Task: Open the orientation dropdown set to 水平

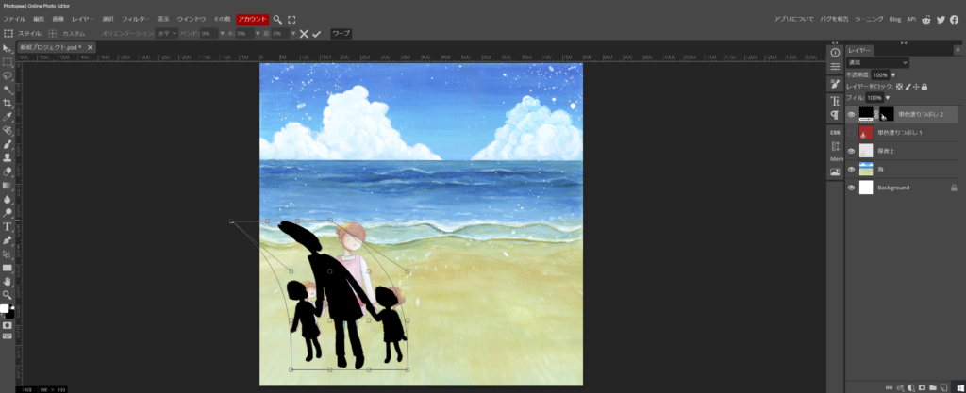Action: click(x=167, y=33)
